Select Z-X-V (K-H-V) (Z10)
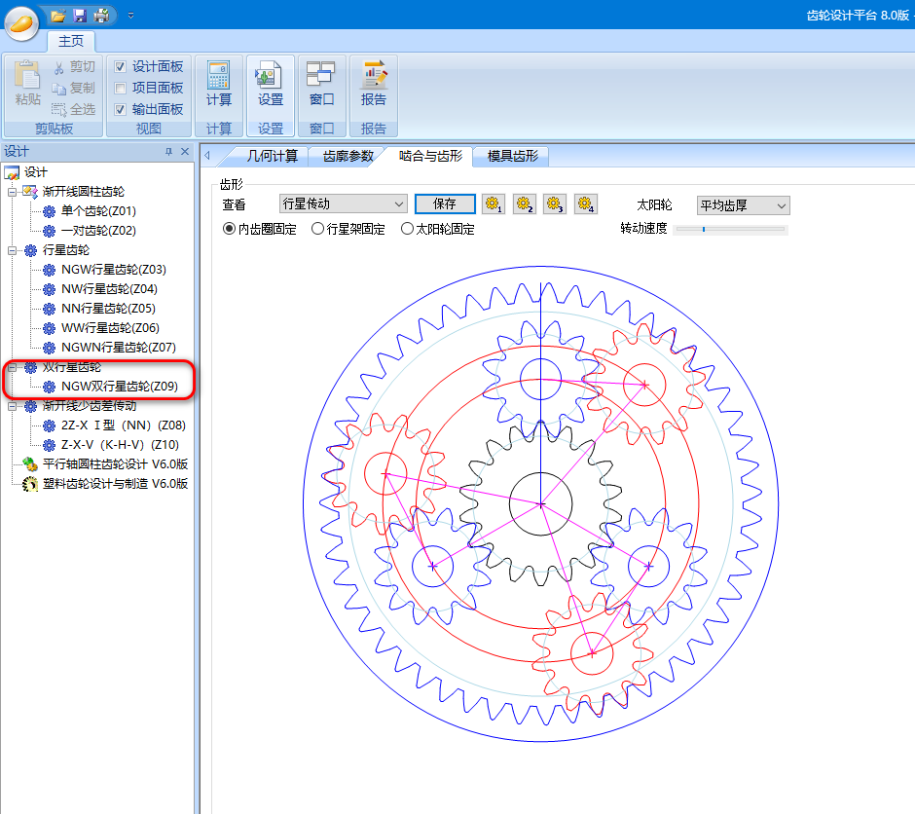Screen dimensions: 915x814 [x=120, y=445]
